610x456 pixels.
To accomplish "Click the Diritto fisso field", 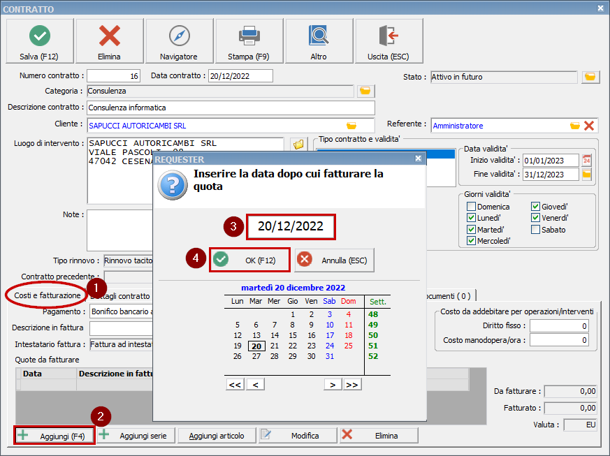I will [559, 326].
